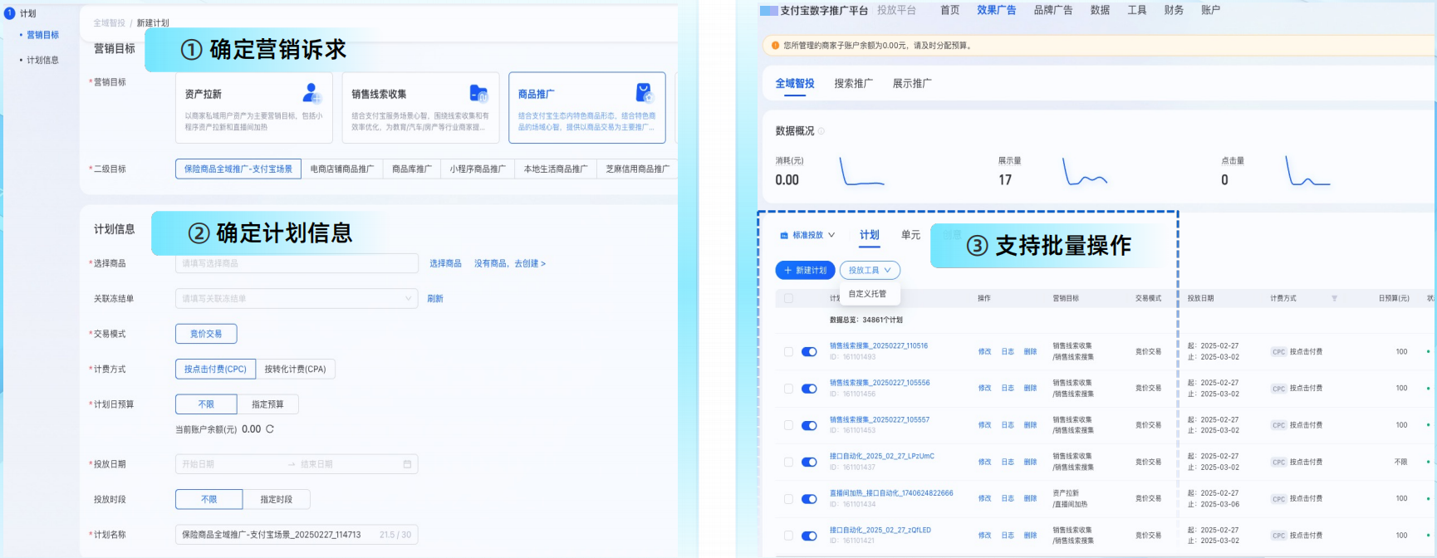
Task: Click the 商品推广 shopping bag icon
Action: (645, 92)
